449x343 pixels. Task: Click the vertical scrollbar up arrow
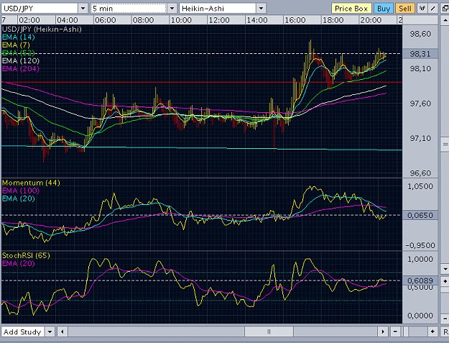click(445, 20)
